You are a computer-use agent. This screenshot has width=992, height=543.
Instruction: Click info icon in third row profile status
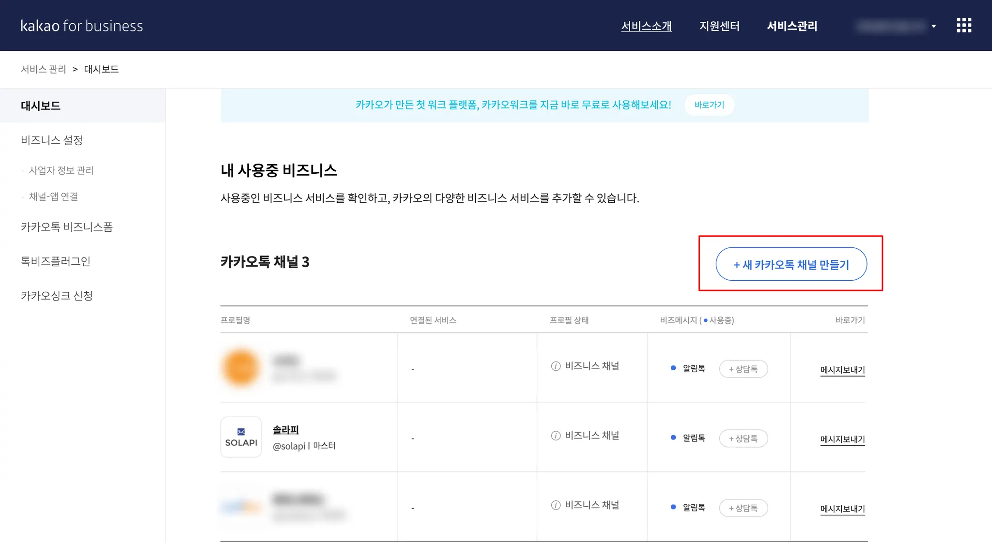pos(556,505)
